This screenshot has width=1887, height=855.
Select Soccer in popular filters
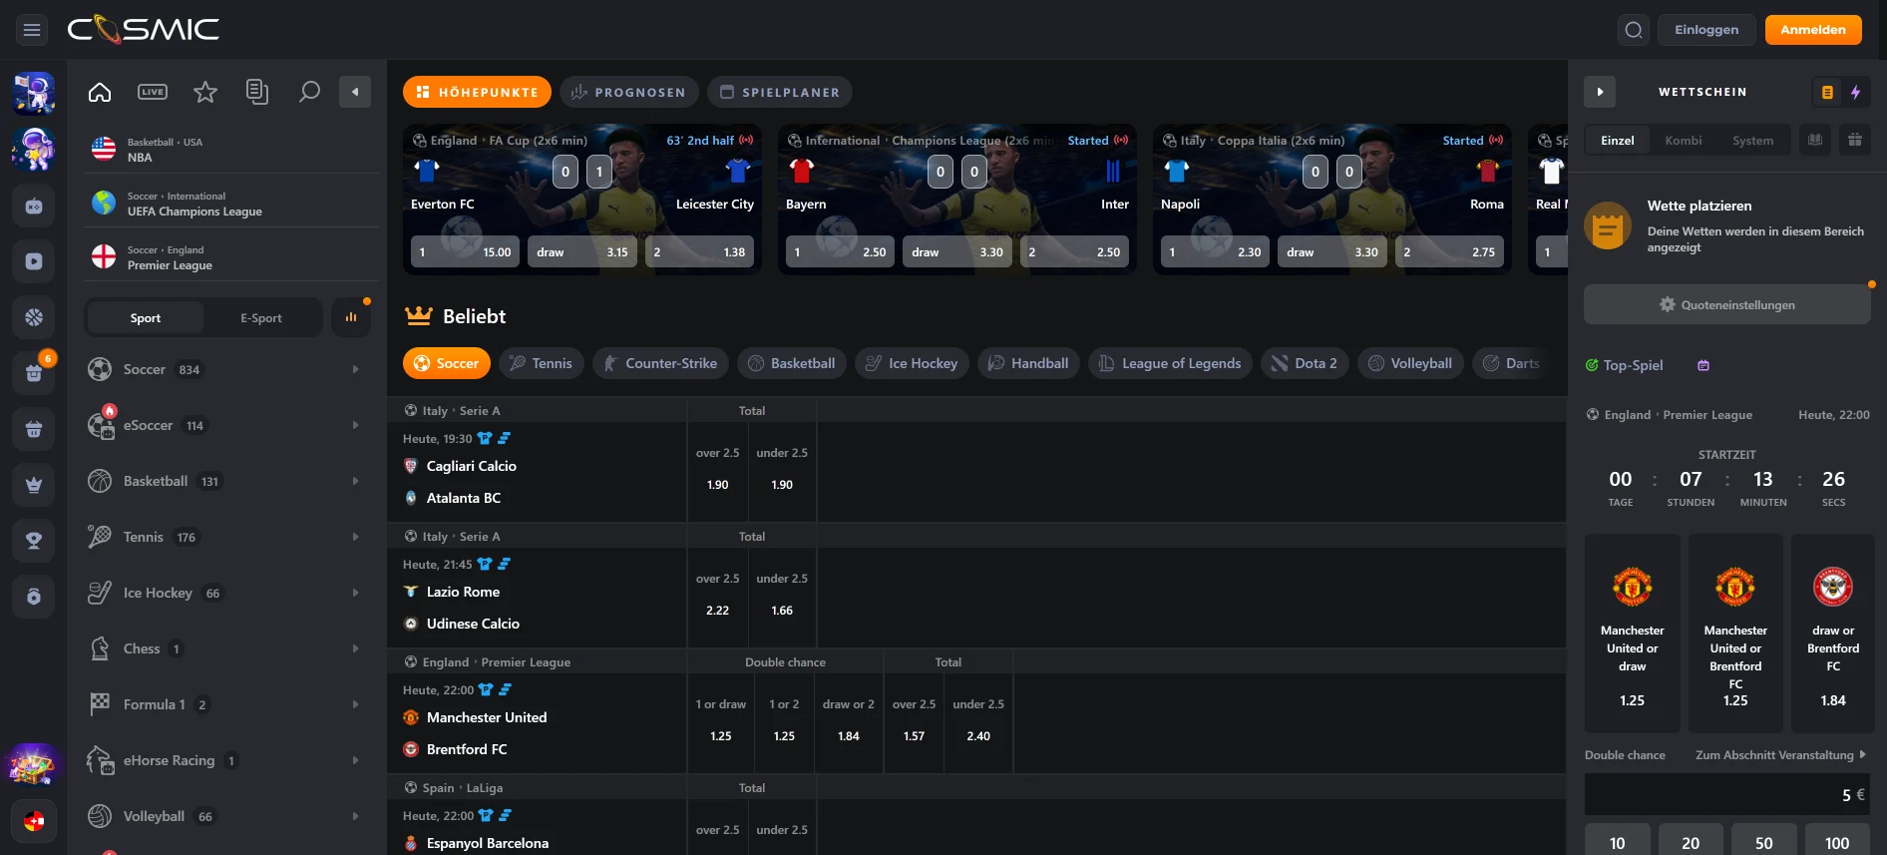447,363
